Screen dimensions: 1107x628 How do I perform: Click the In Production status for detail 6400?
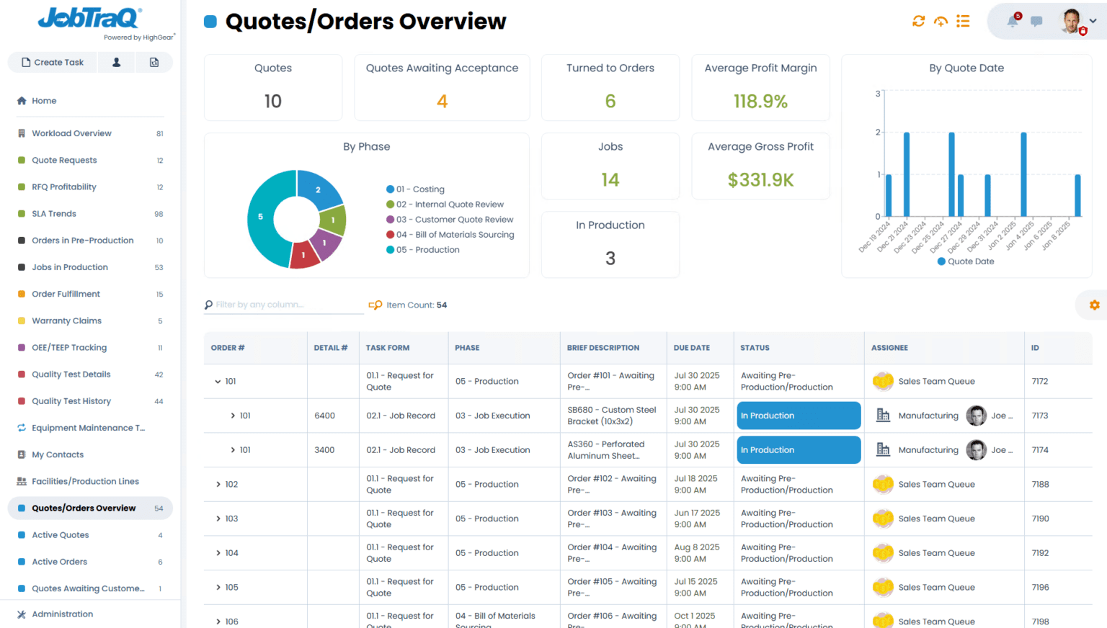[798, 416]
